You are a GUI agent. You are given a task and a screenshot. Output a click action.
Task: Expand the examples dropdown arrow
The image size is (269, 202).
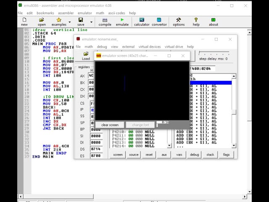click(x=70, y=22)
